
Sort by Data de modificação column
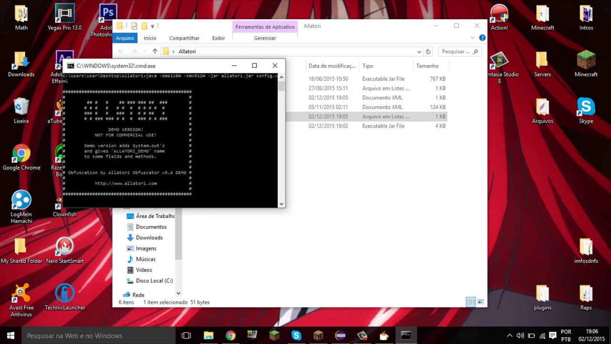pos(332,66)
